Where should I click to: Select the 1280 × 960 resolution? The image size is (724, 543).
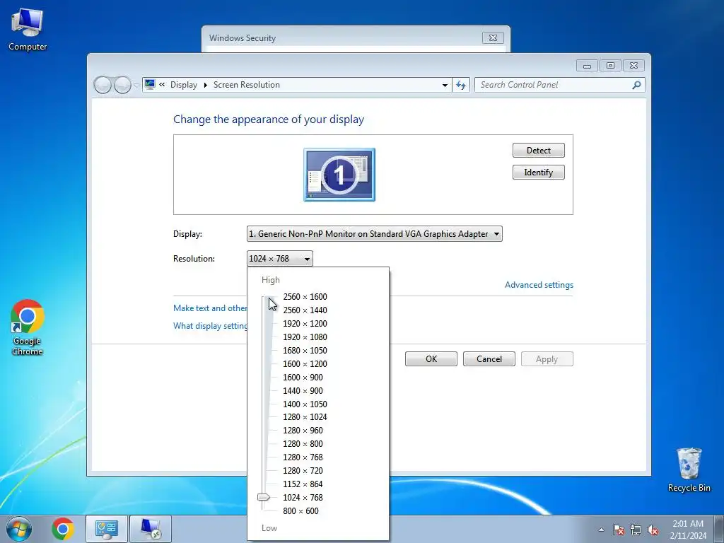303,431
